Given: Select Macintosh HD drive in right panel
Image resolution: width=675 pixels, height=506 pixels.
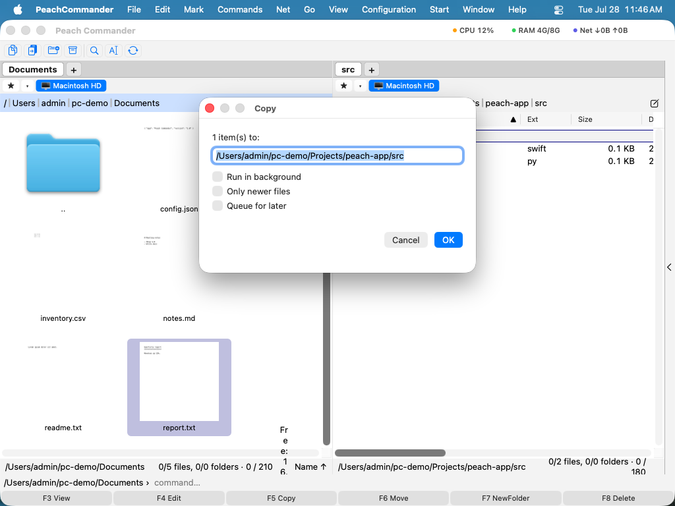Looking at the screenshot, I should pos(404,86).
